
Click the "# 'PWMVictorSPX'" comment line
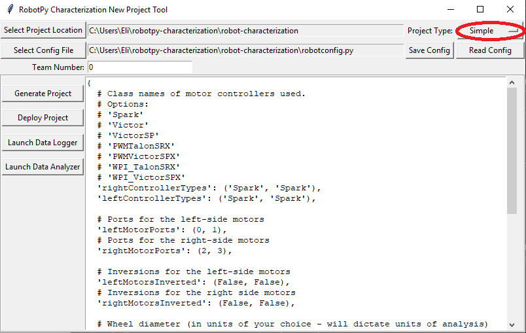coord(139,156)
